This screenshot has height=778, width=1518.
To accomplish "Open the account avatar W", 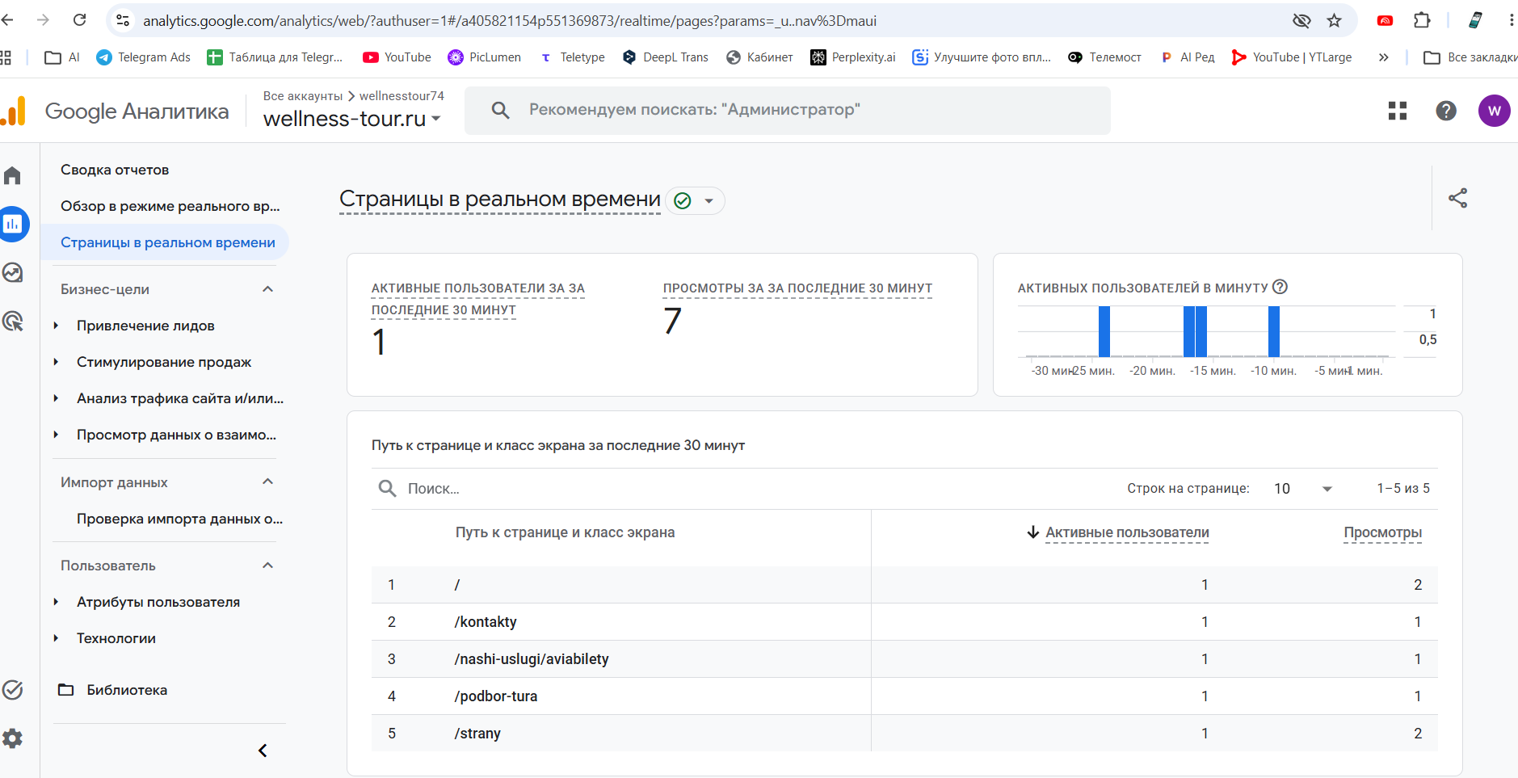I will 1494,111.
